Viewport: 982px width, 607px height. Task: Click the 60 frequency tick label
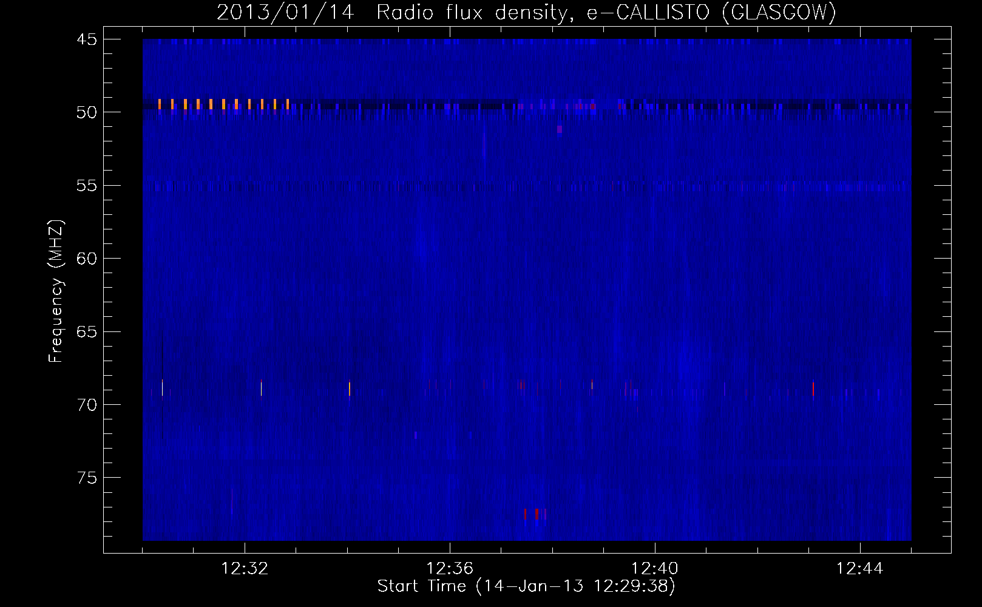coord(87,259)
